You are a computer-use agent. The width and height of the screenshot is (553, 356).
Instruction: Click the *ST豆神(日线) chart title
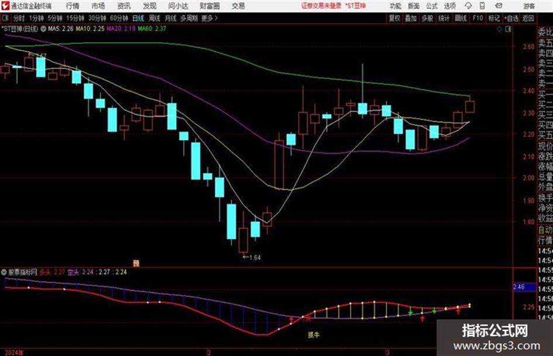tap(19, 29)
